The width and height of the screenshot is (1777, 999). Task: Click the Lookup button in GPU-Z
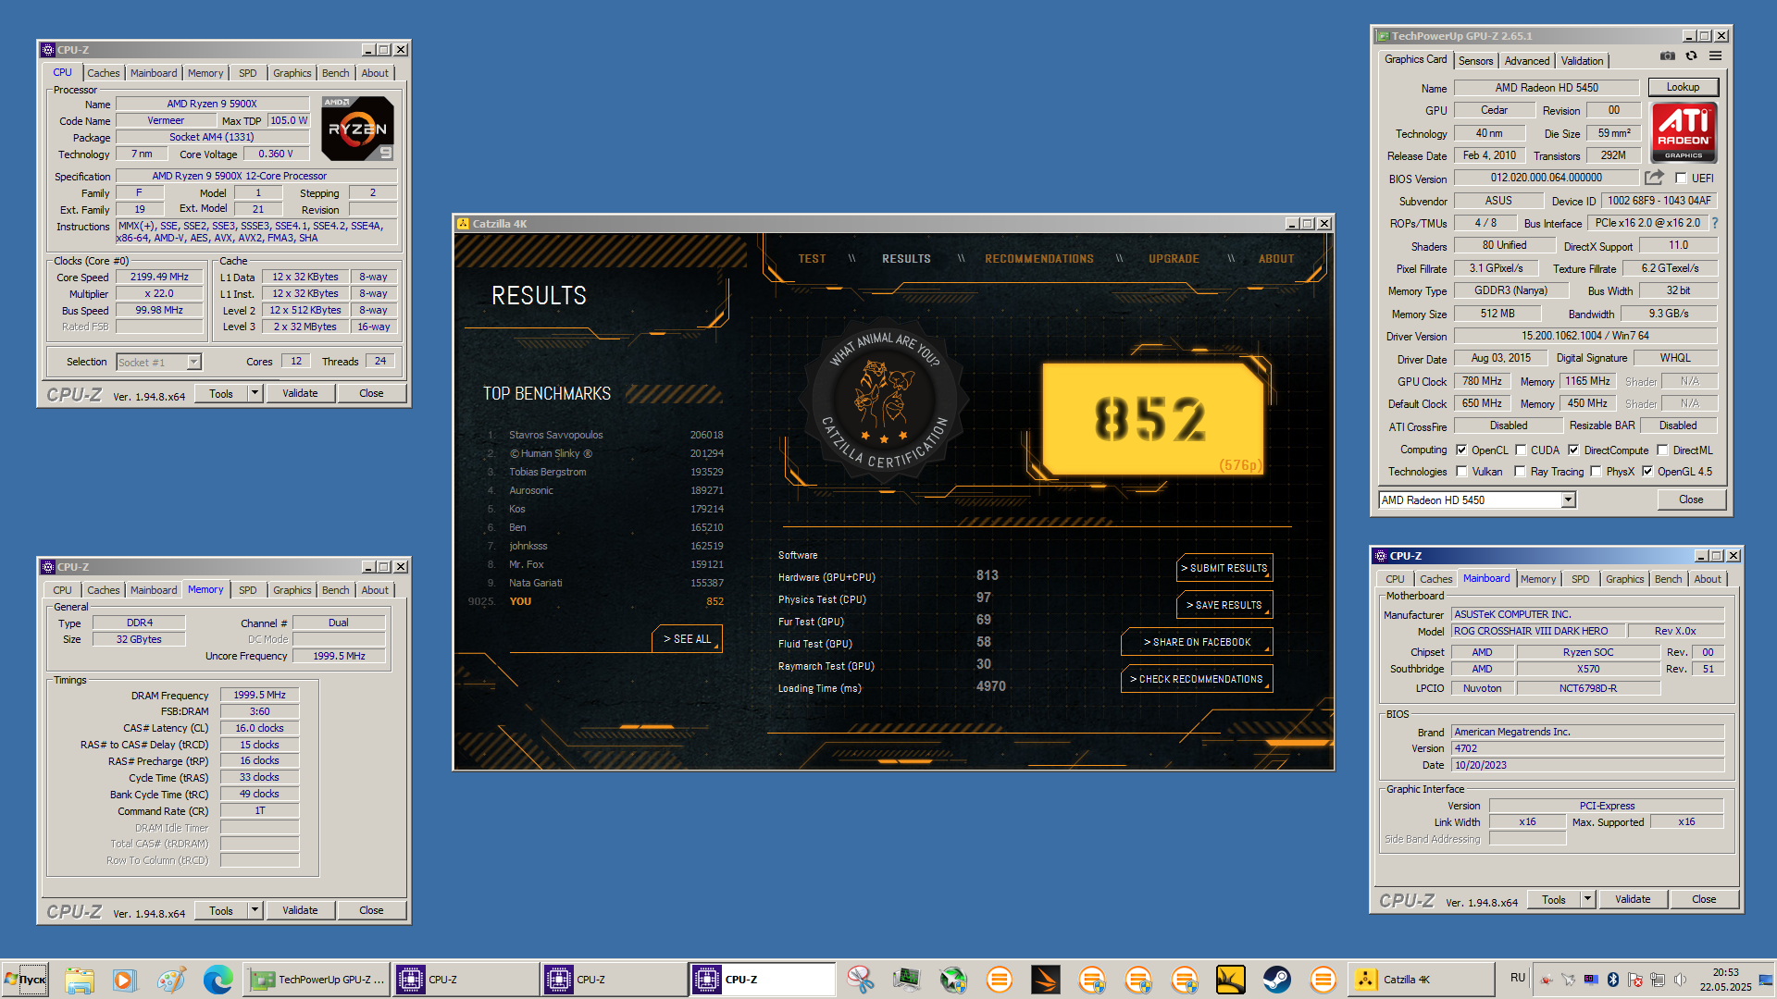coord(1684,87)
